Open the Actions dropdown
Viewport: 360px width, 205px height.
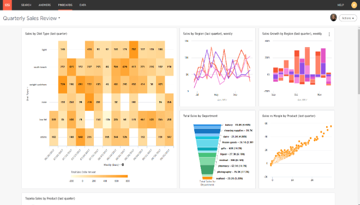click(348, 18)
